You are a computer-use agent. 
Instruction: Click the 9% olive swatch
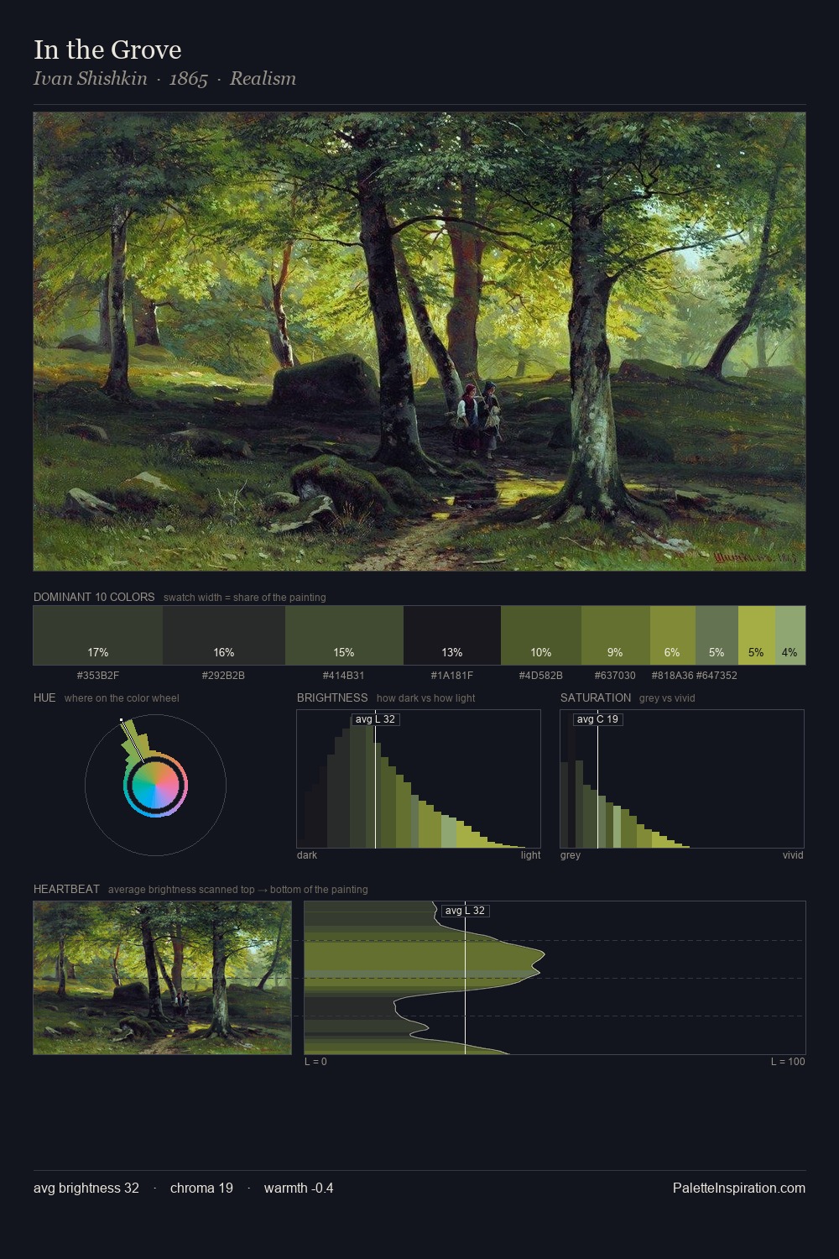pos(616,635)
